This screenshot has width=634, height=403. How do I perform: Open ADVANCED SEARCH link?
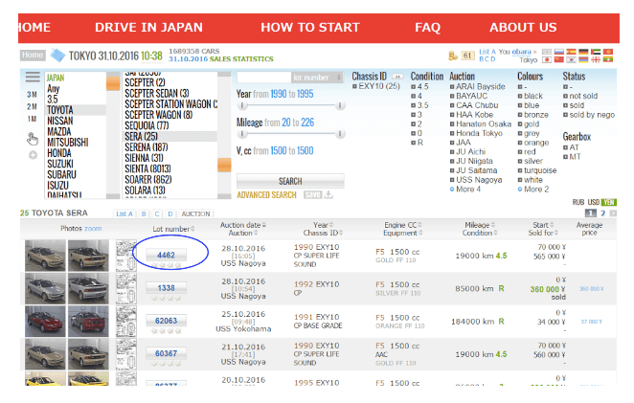pos(266,195)
